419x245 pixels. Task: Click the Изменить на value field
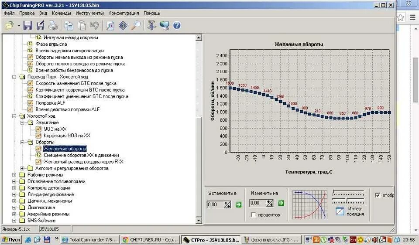pos(258,203)
